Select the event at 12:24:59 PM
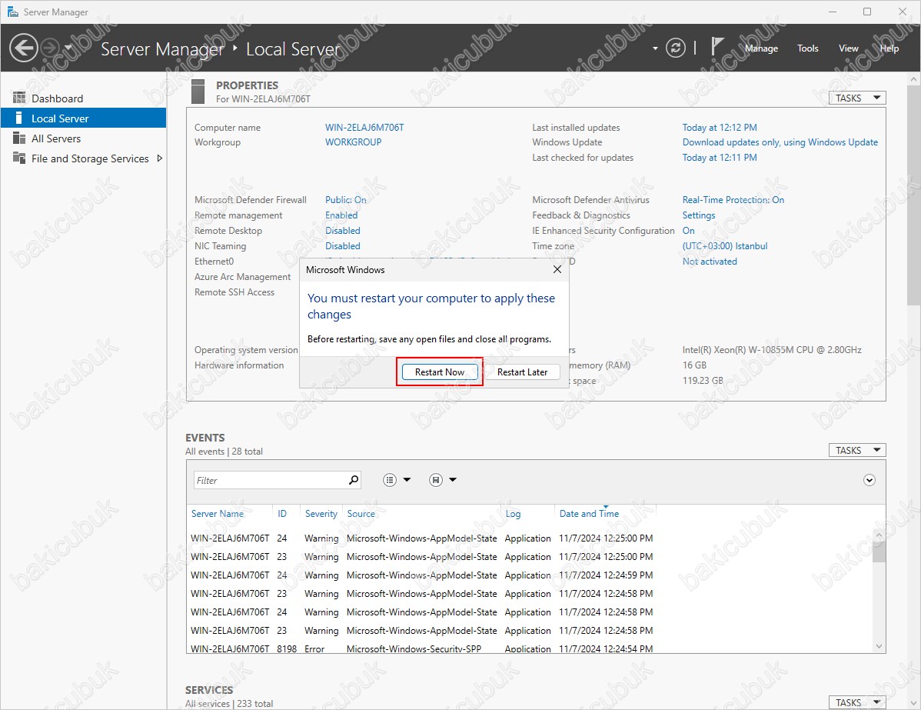 click(422, 575)
